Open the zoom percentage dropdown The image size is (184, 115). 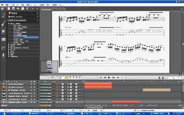point(45,78)
